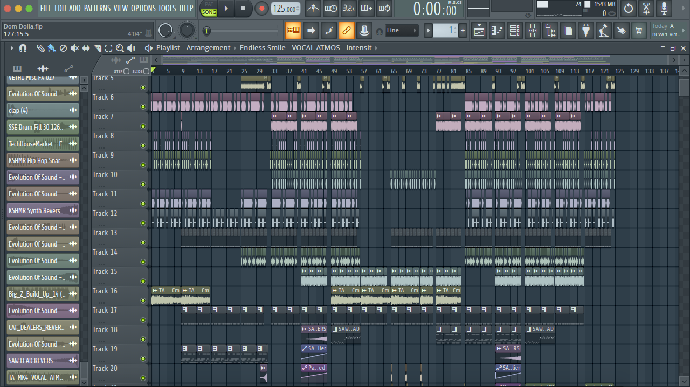Open the Mixer window
The width and height of the screenshot is (690, 387).
click(532, 31)
